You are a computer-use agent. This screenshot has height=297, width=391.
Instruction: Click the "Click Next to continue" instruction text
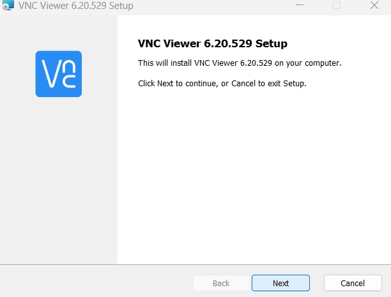(x=222, y=84)
